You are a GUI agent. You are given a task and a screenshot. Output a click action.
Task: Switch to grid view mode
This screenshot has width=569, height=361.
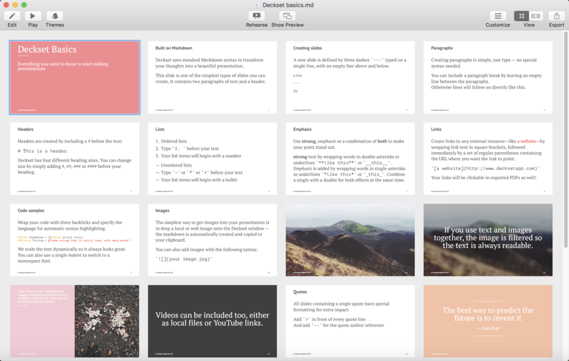pos(522,16)
